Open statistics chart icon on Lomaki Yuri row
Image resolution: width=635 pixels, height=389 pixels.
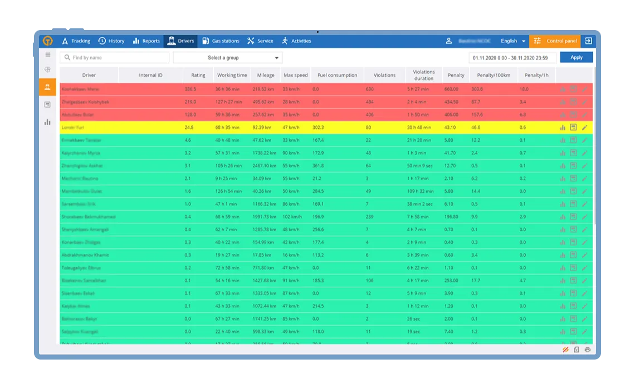tap(562, 127)
